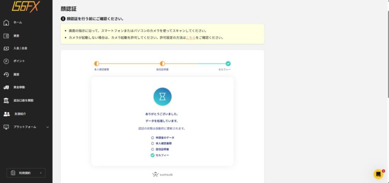
Task: Select the 本人確認書類 status circle
Action: point(152,144)
